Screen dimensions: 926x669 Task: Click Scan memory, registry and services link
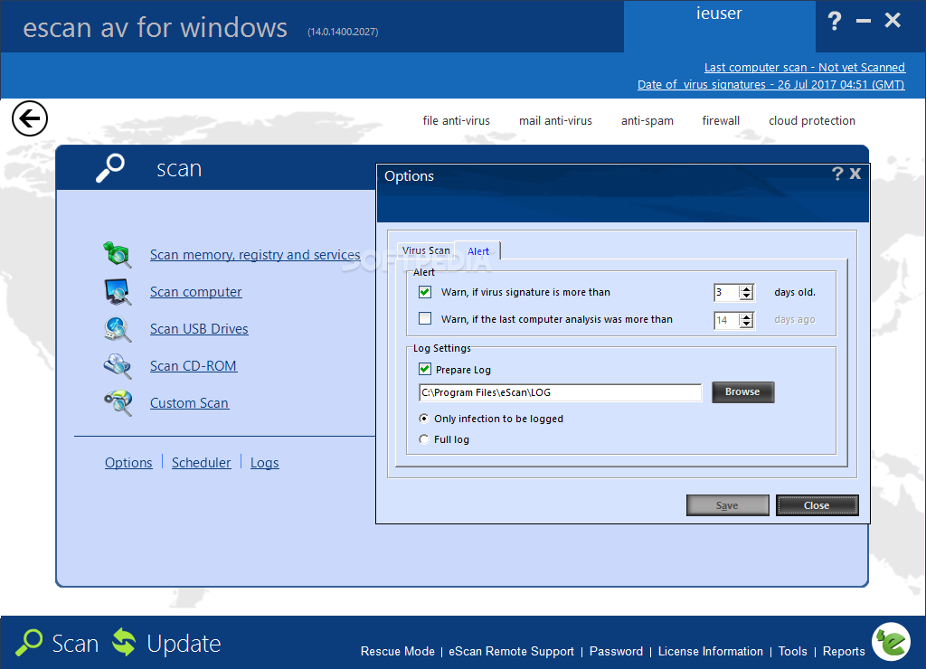point(254,255)
